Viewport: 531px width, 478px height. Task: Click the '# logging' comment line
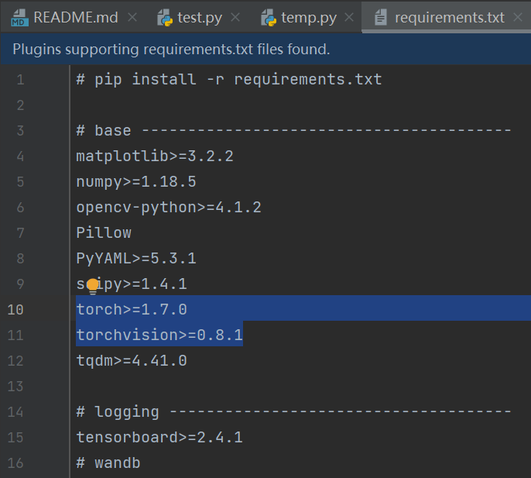pos(293,412)
